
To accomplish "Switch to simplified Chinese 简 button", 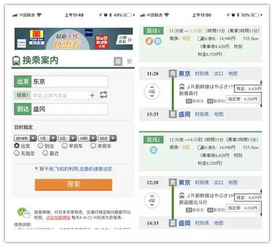I will pos(118,62).
